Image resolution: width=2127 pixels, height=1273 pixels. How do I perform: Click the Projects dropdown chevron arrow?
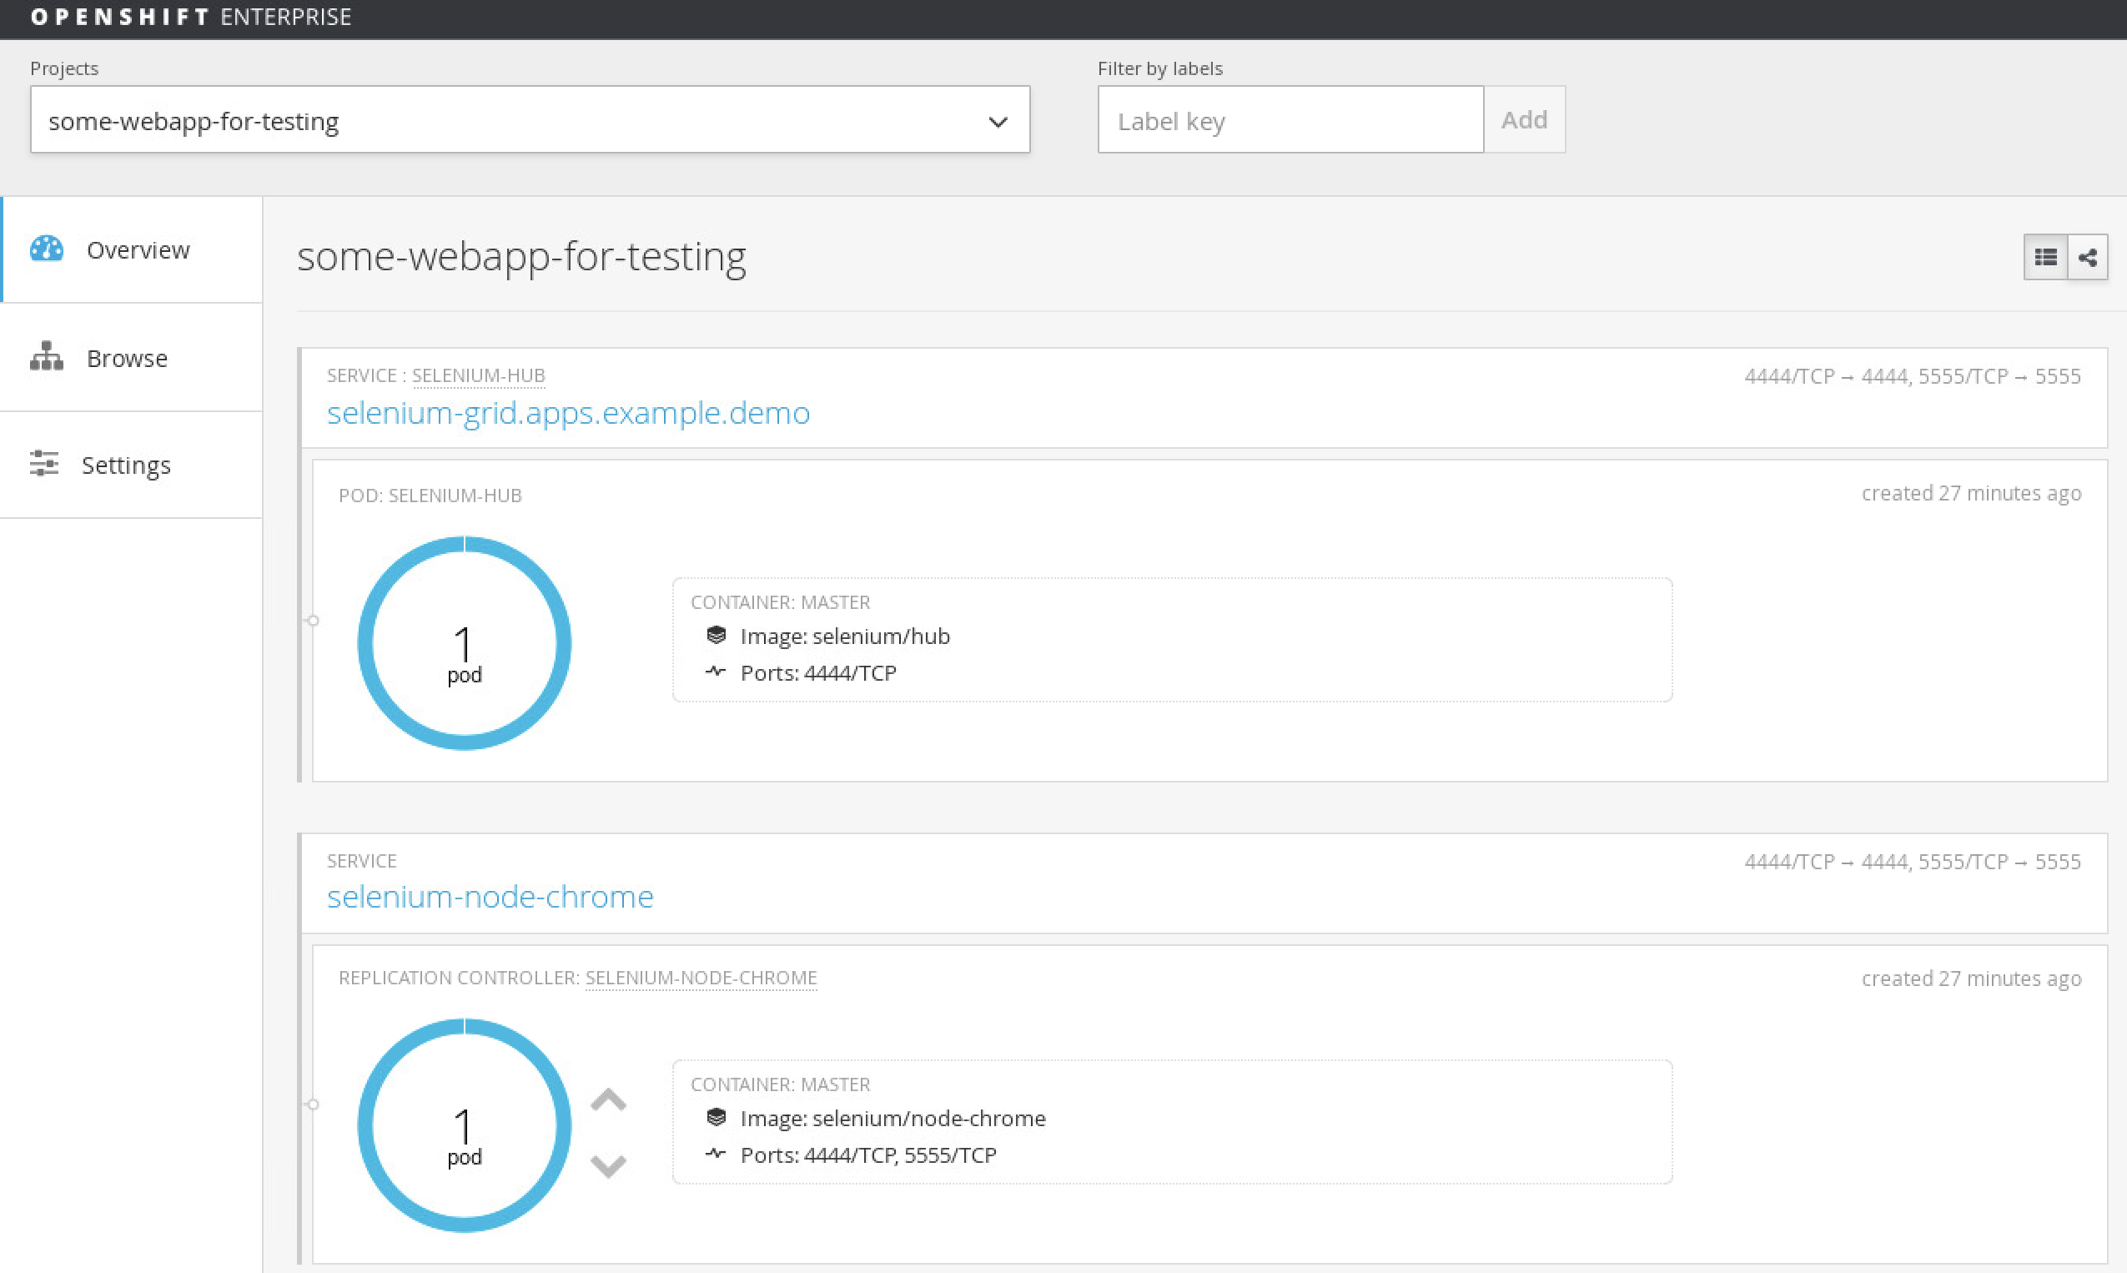[x=998, y=122]
